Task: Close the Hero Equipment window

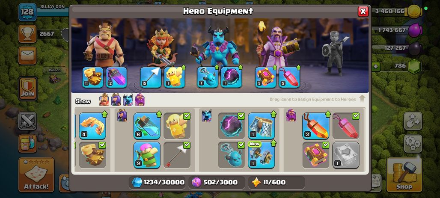Action: coord(363,11)
